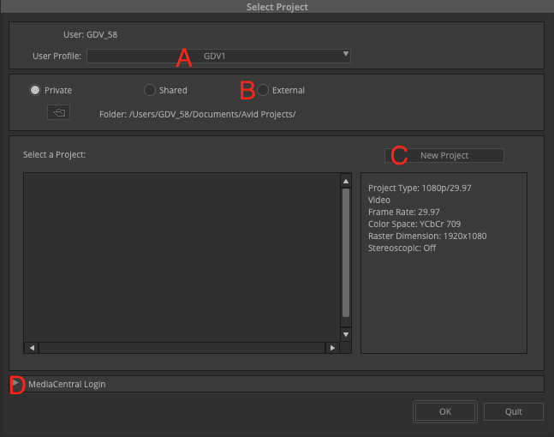This screenshot has width=554, height=437.
Task: Click the horizontal scroll left arrow
Action: [x=32, y=348]
